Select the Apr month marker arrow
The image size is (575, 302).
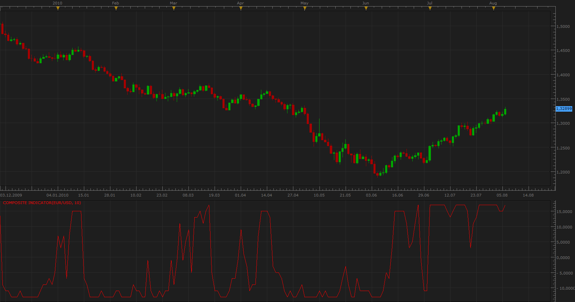coord(241,9)
